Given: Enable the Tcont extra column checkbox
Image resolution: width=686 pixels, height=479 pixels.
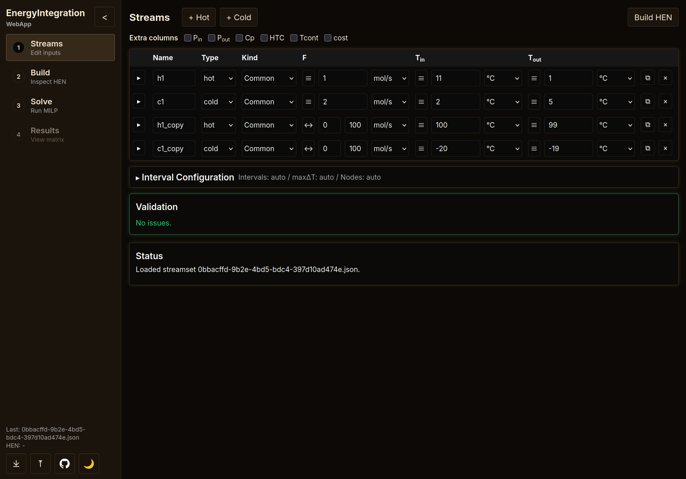Looking at the screenshot, I should coord(294,38).
